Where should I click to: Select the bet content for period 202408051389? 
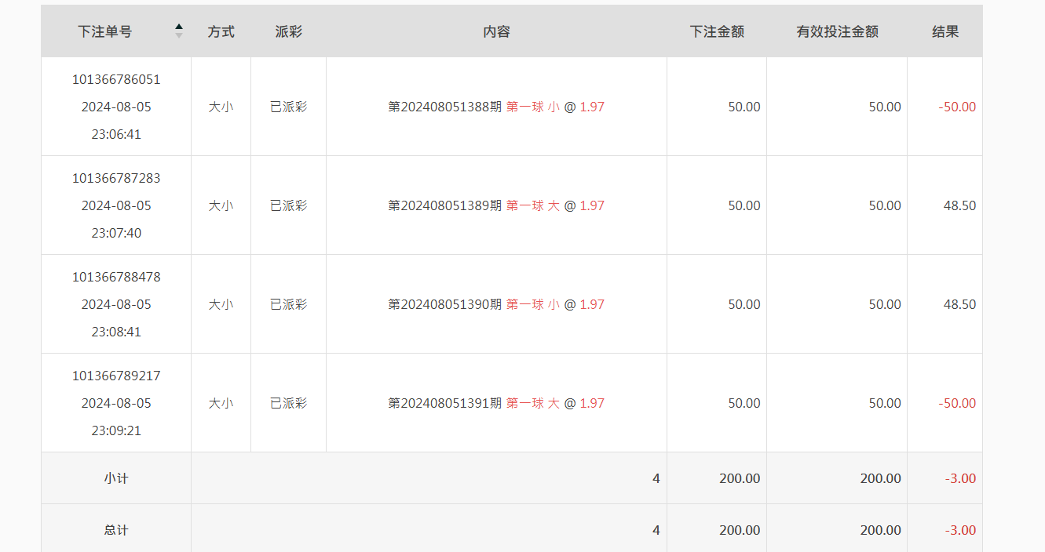point(496,205)
